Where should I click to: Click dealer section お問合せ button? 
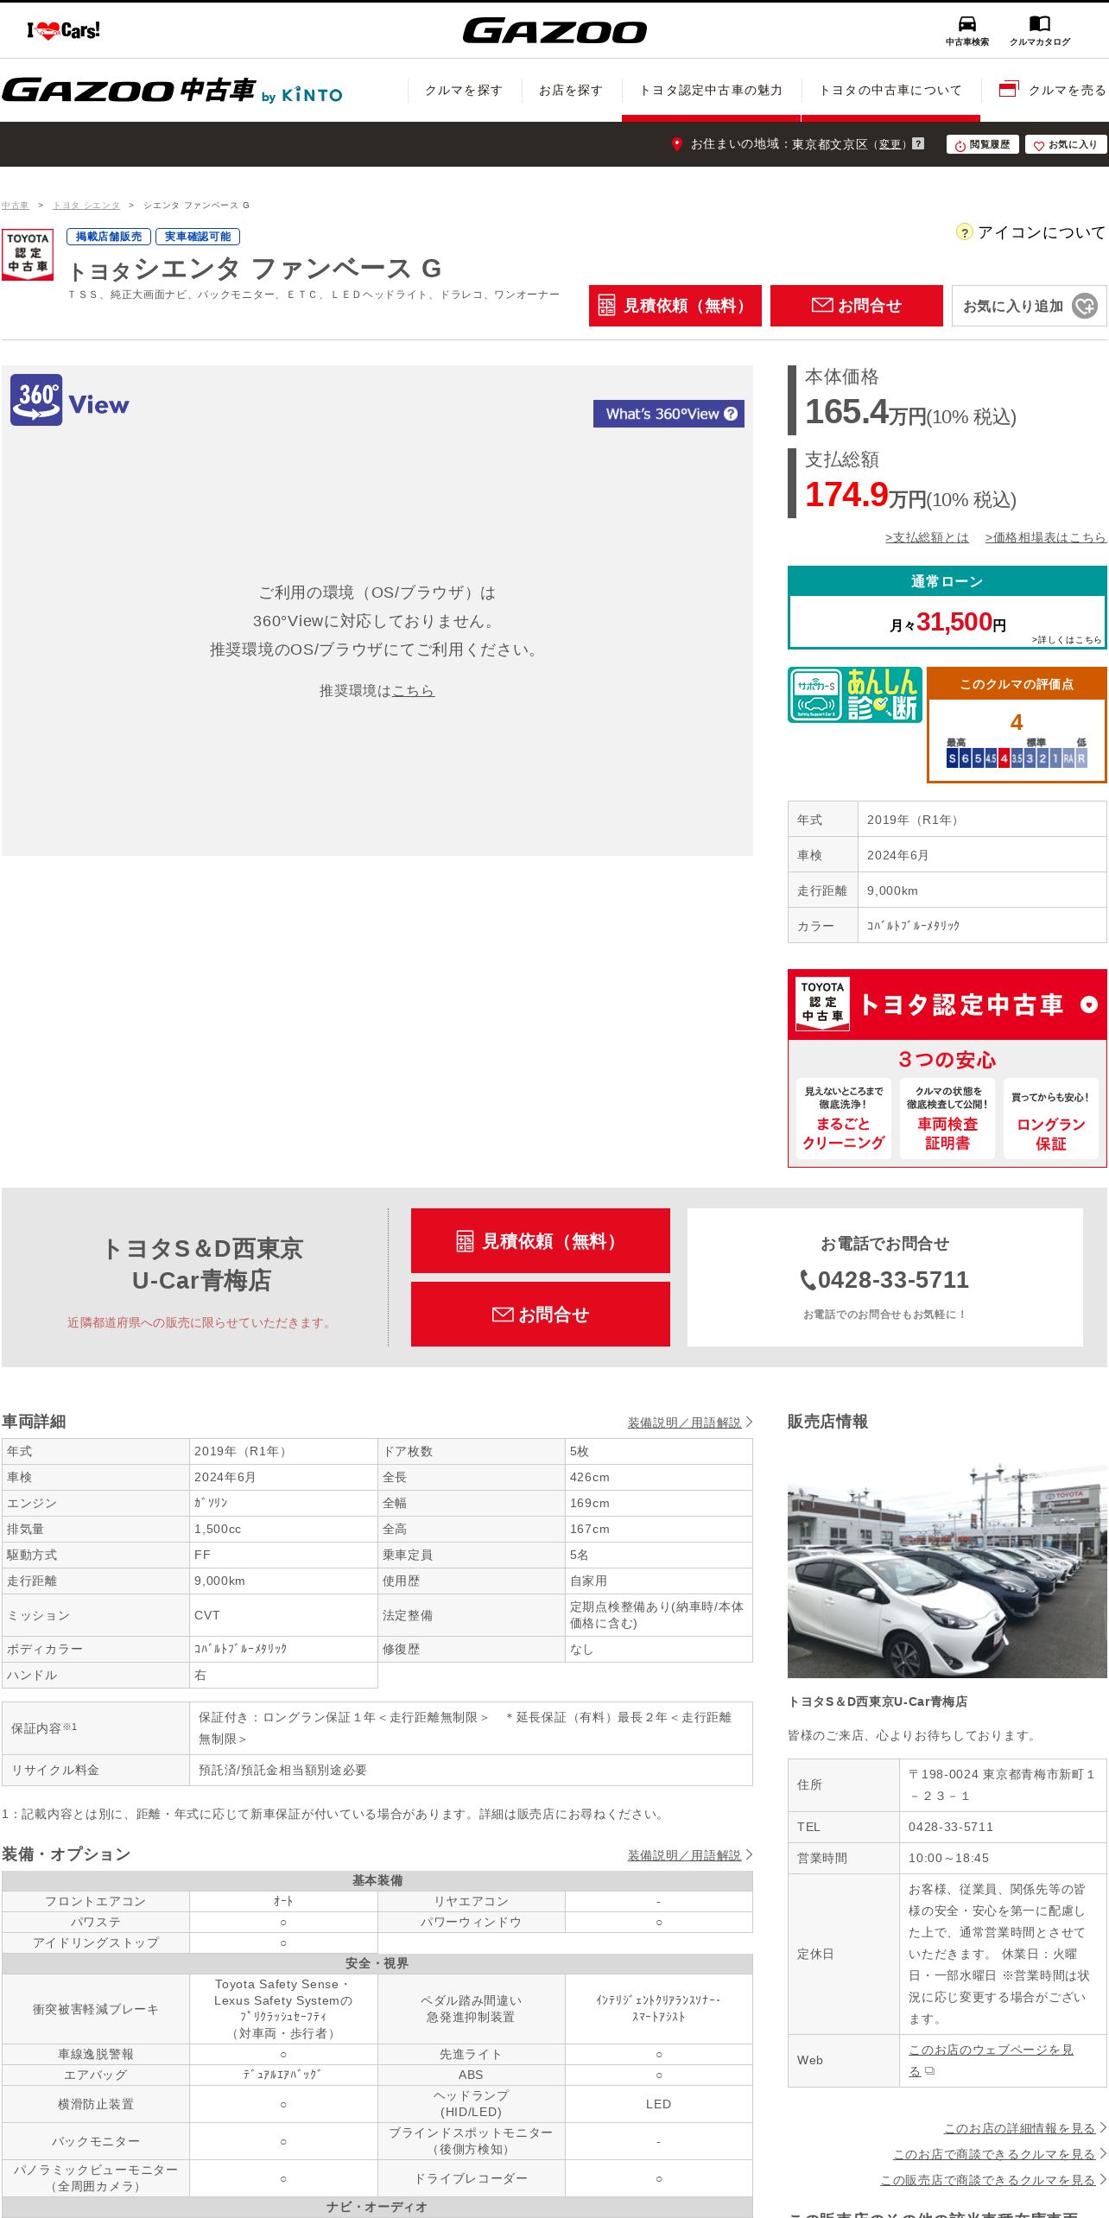[x=541, y=1315]
